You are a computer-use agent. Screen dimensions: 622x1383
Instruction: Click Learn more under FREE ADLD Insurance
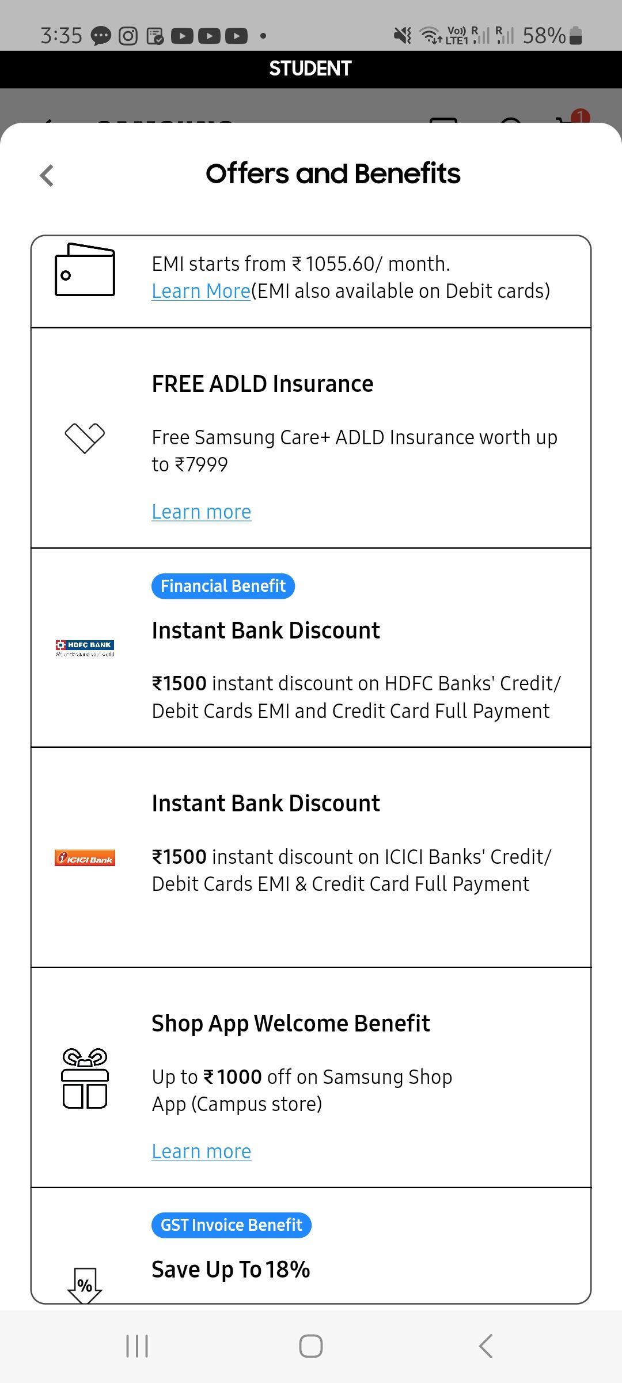tap(200, 511)
